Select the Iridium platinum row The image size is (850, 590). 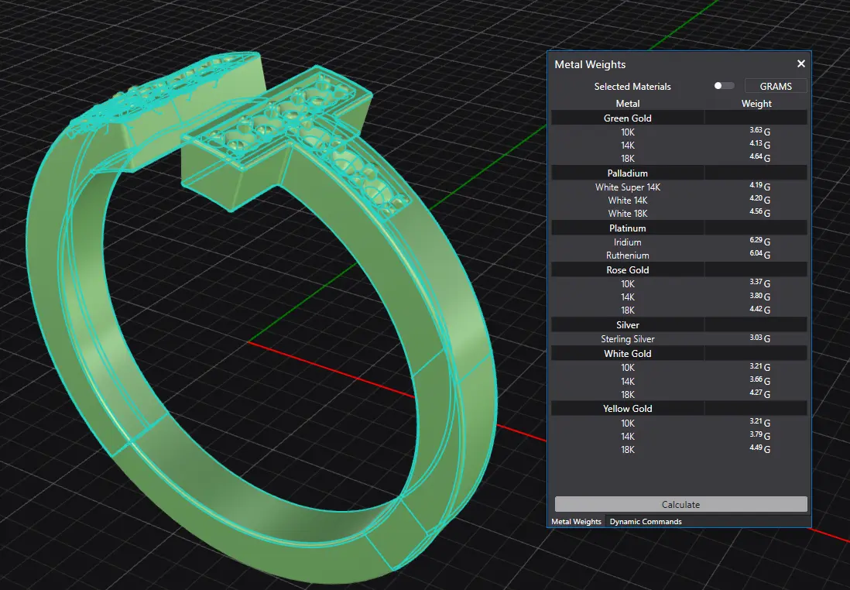[627, 242]
